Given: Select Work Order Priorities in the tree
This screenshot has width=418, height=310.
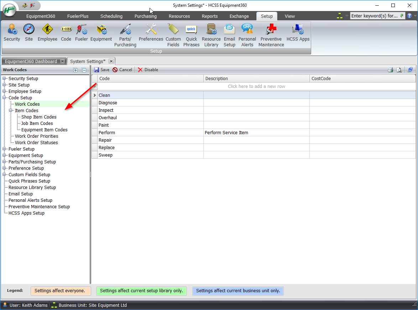Looking at the screenshot, I should point(37,136).
